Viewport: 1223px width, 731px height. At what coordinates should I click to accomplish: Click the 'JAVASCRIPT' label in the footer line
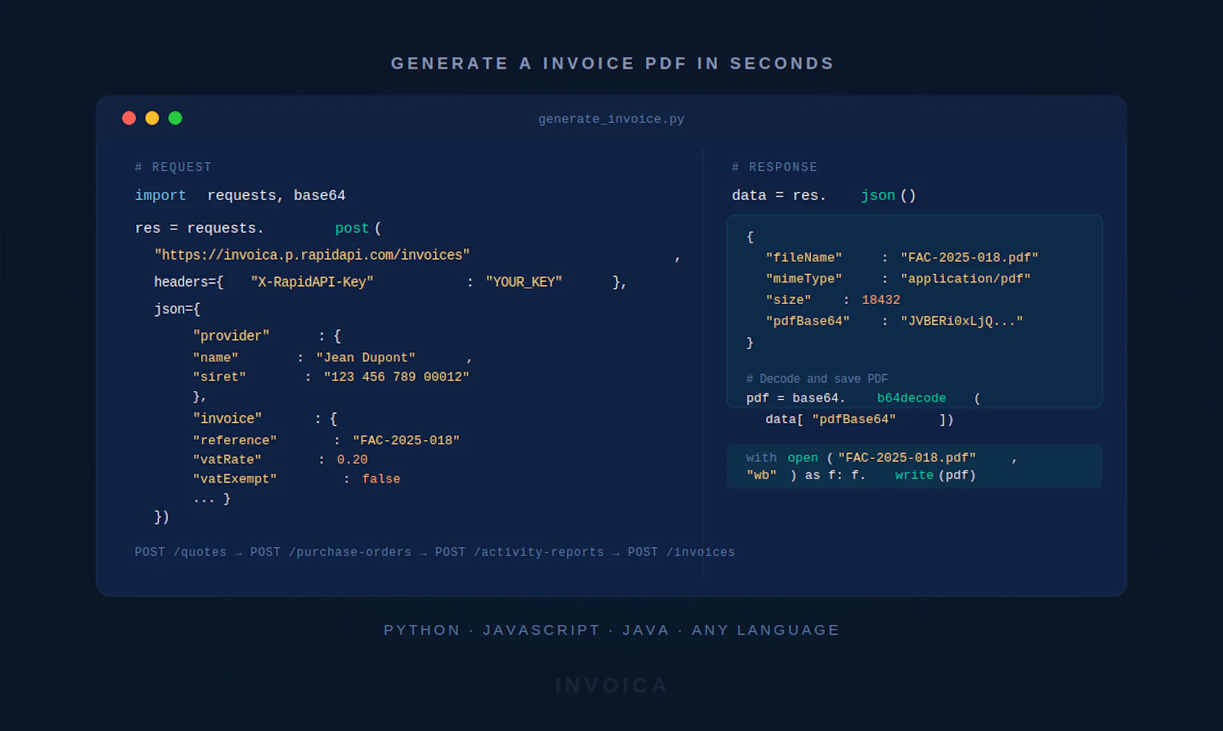coord(541,630)
